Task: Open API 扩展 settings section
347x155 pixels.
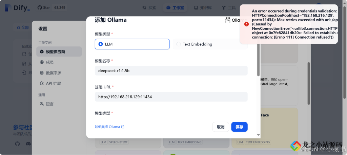Action: [53, 83]
